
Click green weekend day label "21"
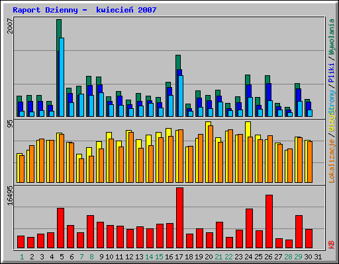coord(218,257)
